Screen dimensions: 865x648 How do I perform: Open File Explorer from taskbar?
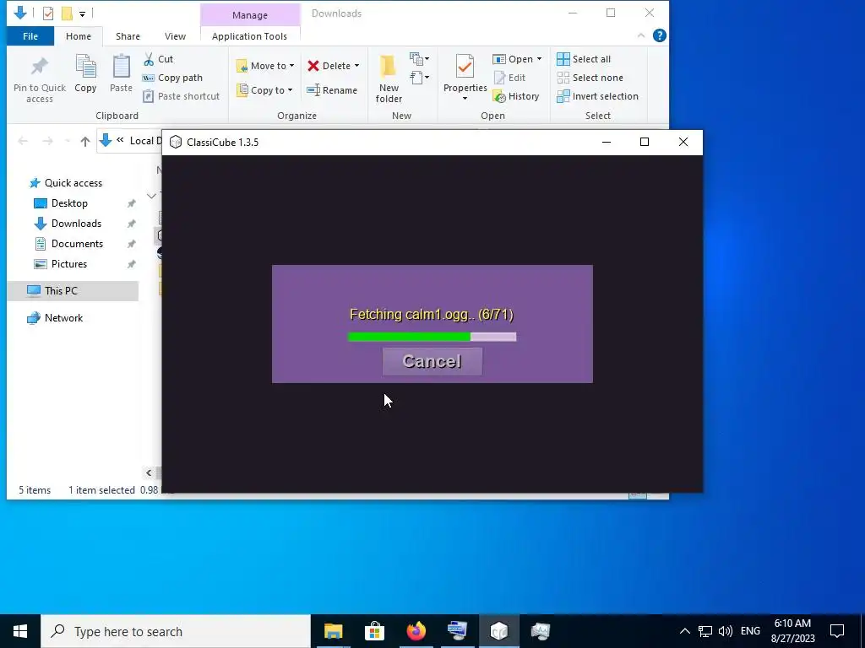point(333,631)
